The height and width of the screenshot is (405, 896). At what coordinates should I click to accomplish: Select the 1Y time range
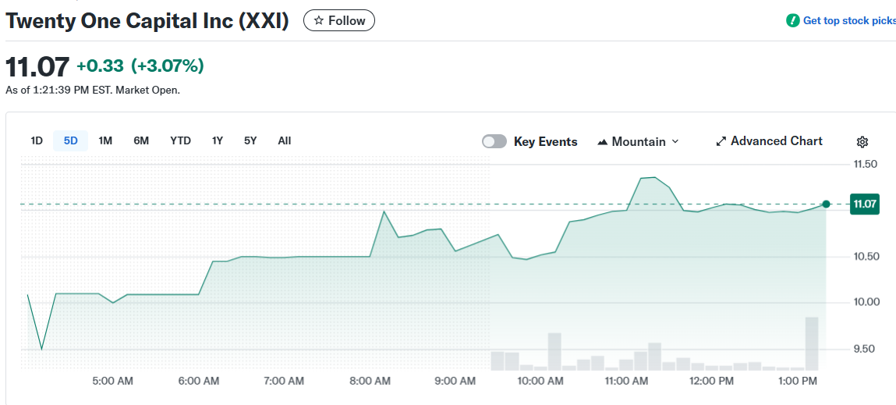[x=218, y=140]
